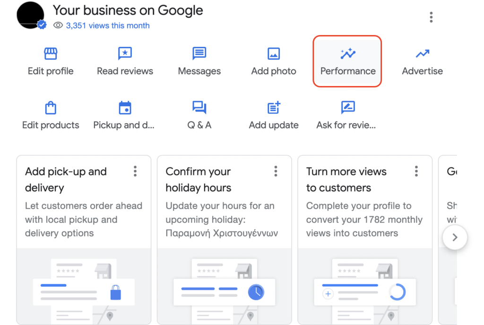Expand the holiday hours card menu
Screen dimensions: 484x325
(x=276, y=171)
